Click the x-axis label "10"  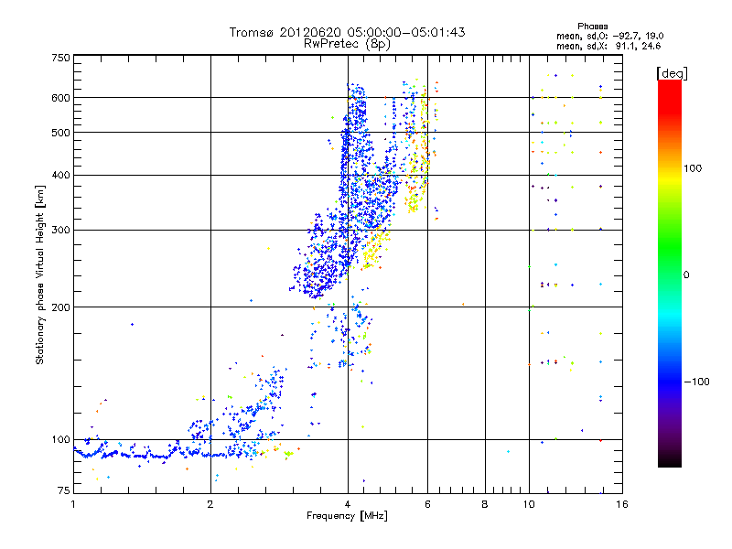(529, 504)
